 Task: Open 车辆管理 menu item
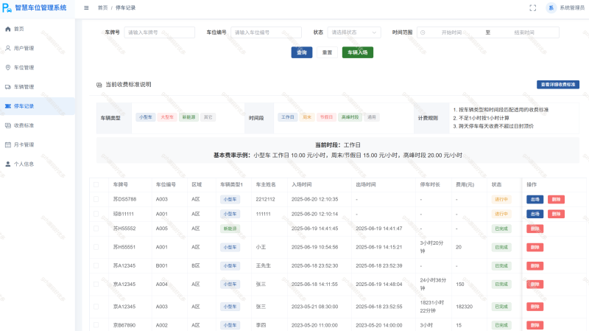click(38, 87)
